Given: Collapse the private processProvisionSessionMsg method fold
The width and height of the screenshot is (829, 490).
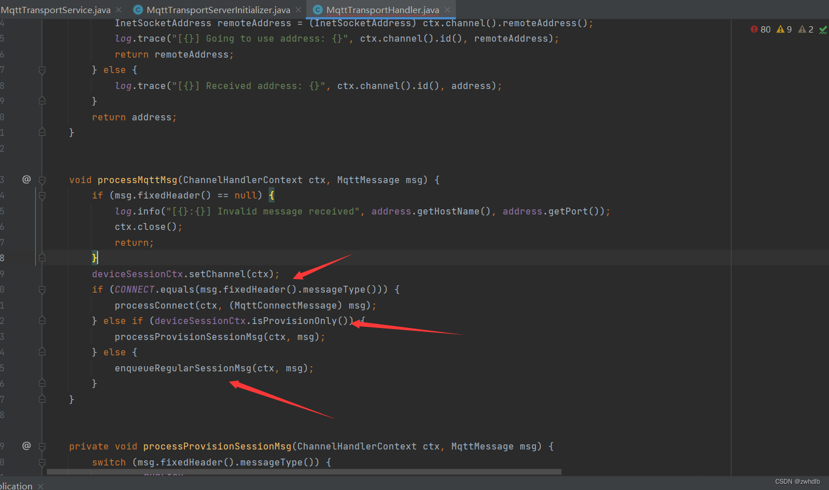Looking at the screenshot, I should 42,446.
